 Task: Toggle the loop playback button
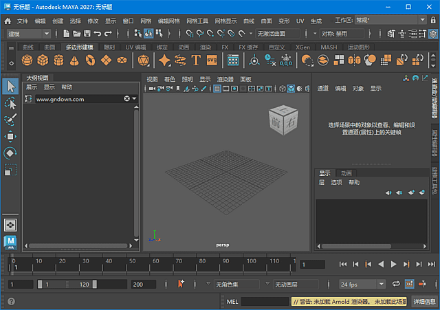pos(397,284)
